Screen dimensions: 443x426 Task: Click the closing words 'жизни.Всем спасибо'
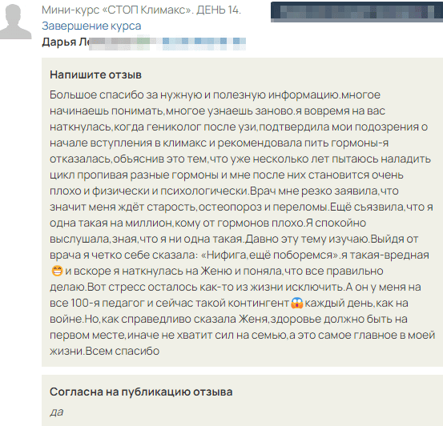tap(104, 352)
